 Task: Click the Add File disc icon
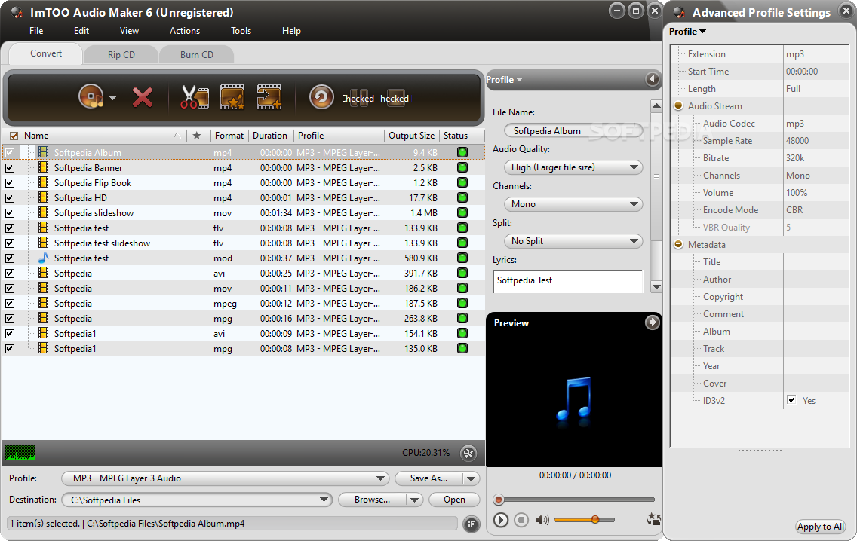point(91,97)
